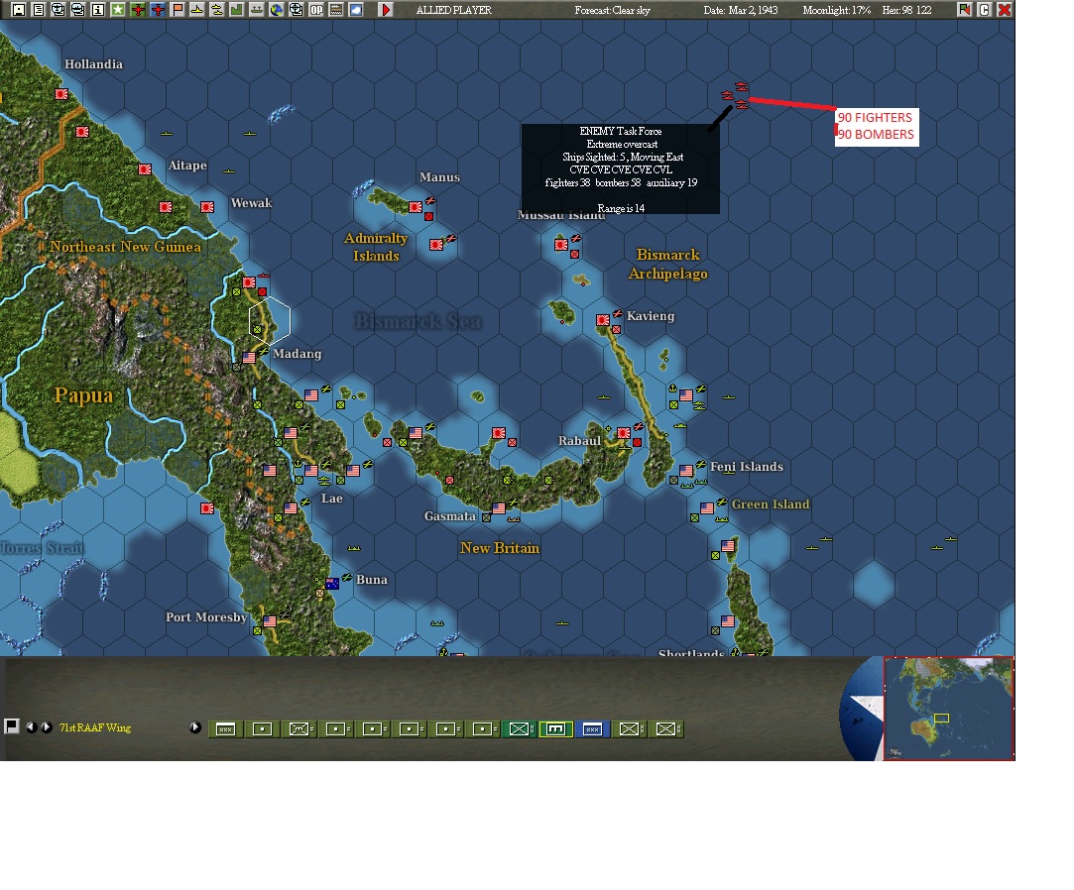
Task: Select the dark green crossed-box unit button
Action: 519,729
